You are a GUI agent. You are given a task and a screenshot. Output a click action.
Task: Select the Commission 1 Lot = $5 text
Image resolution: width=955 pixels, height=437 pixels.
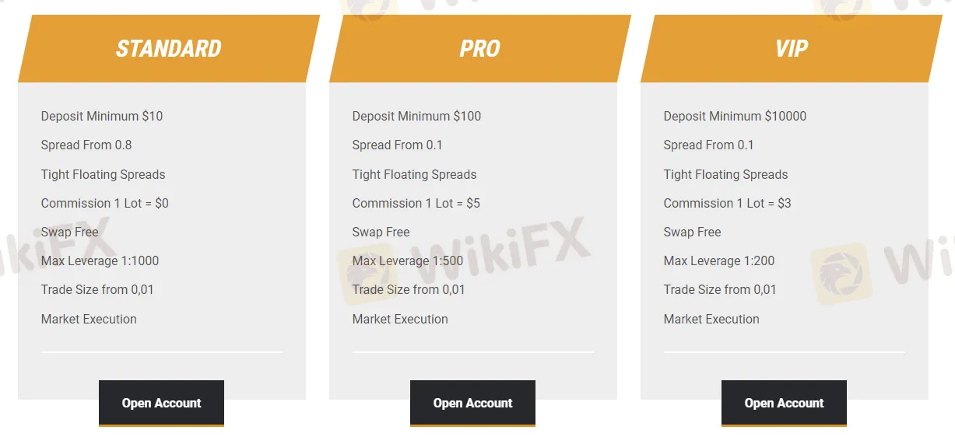(416, 203)
